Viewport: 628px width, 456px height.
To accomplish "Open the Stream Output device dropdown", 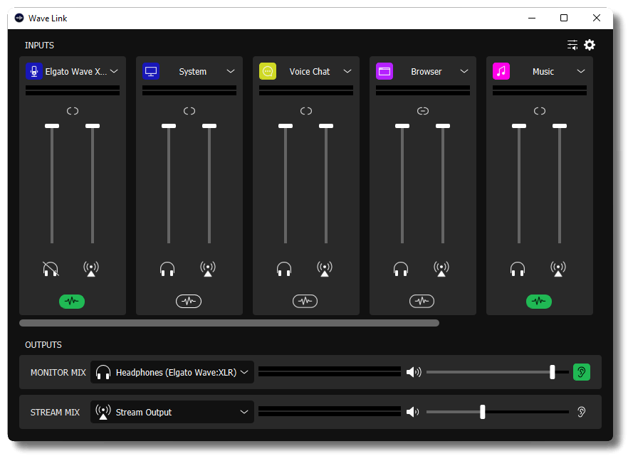I will [x=172, y=412].
